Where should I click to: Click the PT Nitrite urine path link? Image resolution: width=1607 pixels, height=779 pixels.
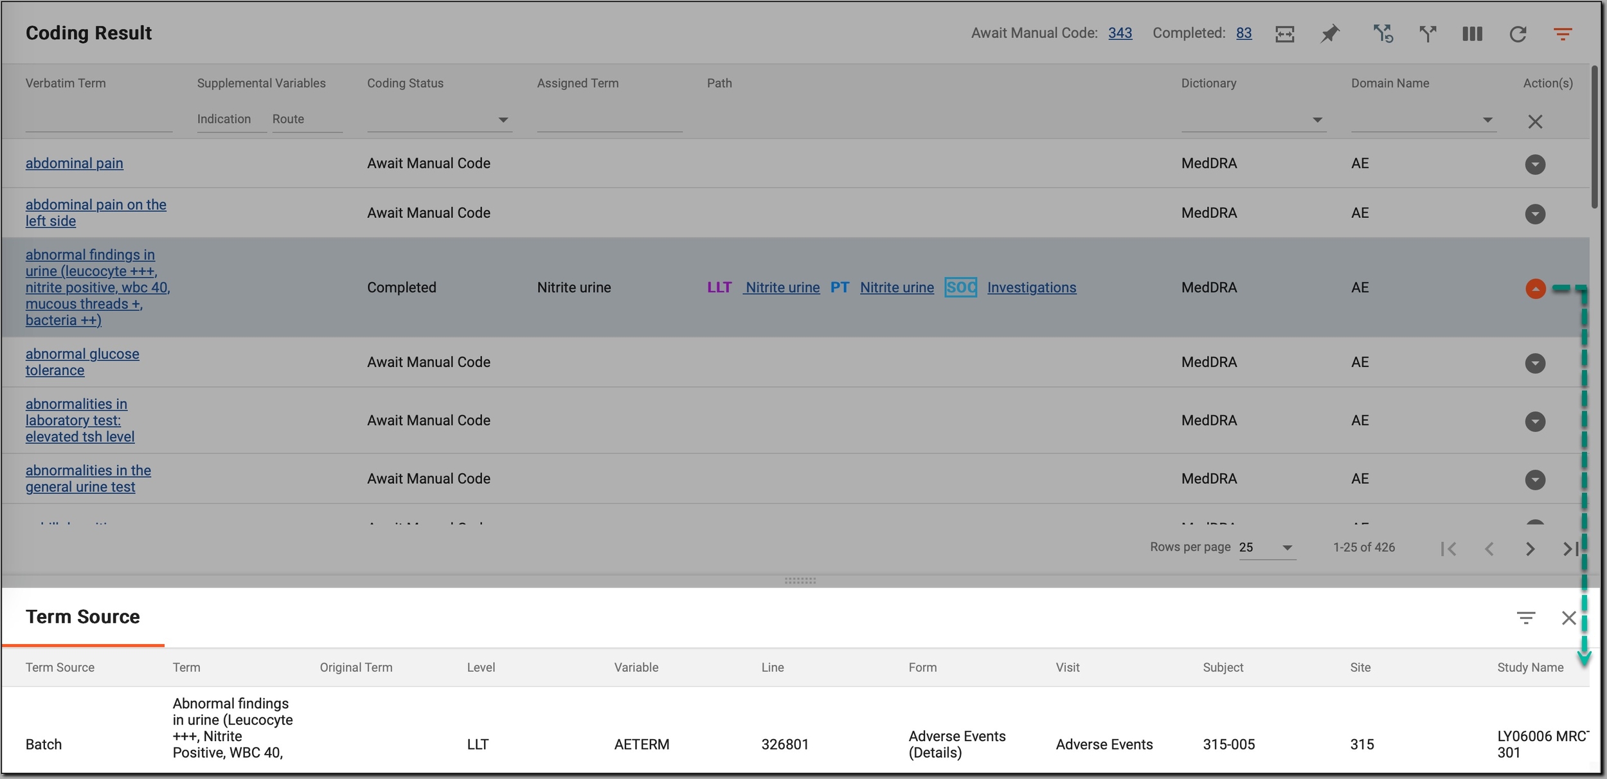[x=897, y=287]
